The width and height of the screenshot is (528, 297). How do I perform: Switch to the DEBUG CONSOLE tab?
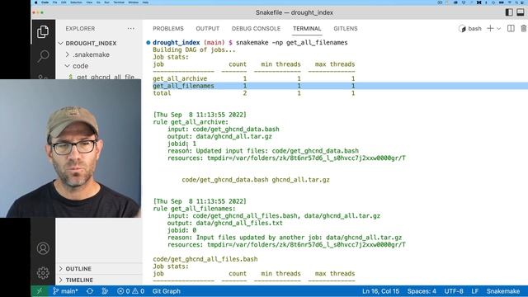pos(256,29)
